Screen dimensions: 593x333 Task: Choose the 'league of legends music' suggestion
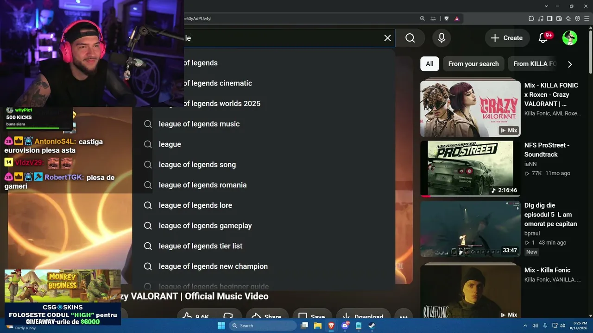[x=264, y=124]
